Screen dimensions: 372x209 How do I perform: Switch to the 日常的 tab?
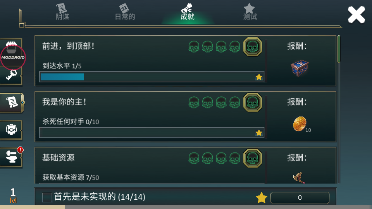pyautogui.click(x=125, y=12)
